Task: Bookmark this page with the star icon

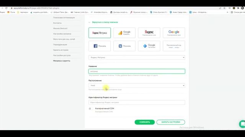Action: (x=224, y=8)
